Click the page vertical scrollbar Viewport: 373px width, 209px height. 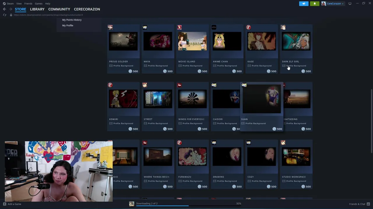click(371, 120)
